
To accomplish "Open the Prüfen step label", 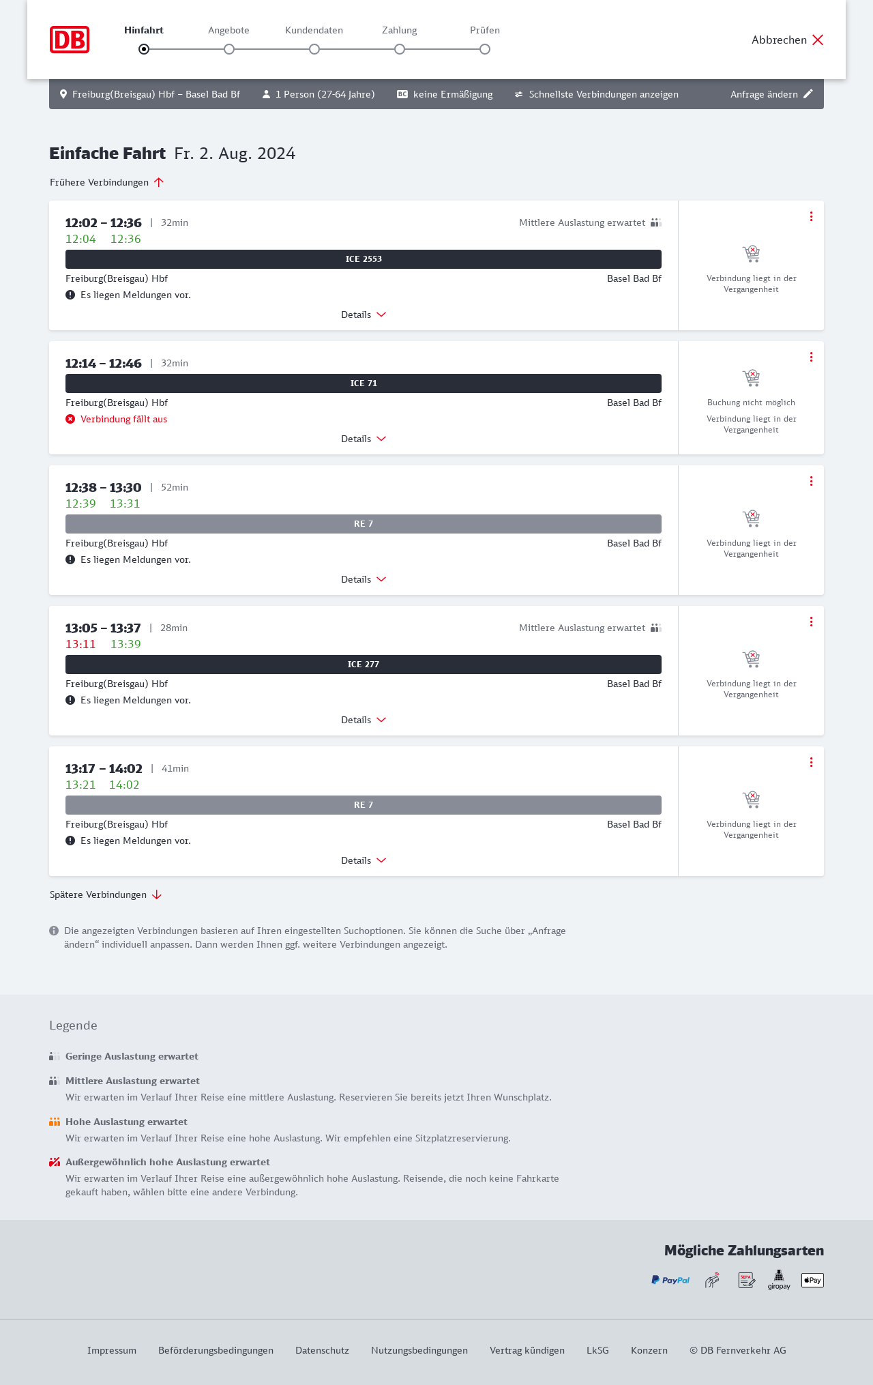I will 485,30.
